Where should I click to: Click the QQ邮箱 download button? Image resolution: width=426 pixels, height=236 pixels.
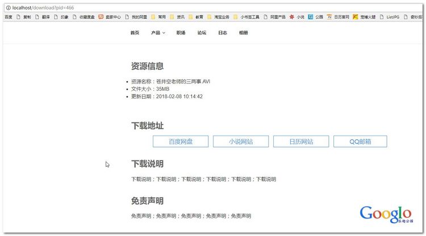click(x=360, y=141)
